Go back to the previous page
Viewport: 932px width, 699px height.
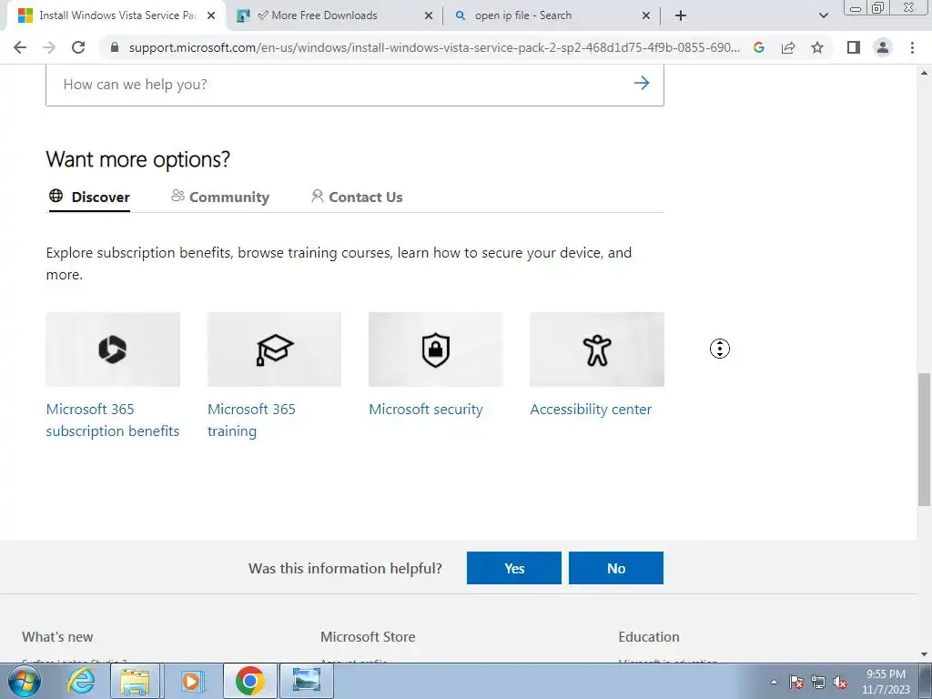pos(20,47)
